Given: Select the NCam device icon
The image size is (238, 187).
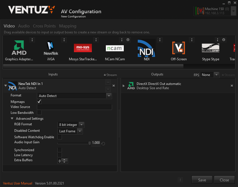Looking at the screenshot, I should [x=115, y=48].
